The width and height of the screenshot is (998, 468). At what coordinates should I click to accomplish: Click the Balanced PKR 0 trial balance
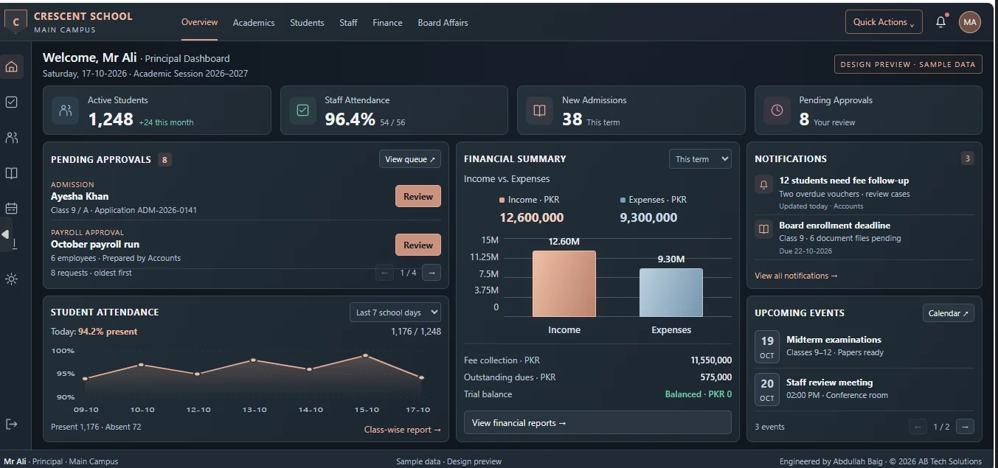coord(699,394)
